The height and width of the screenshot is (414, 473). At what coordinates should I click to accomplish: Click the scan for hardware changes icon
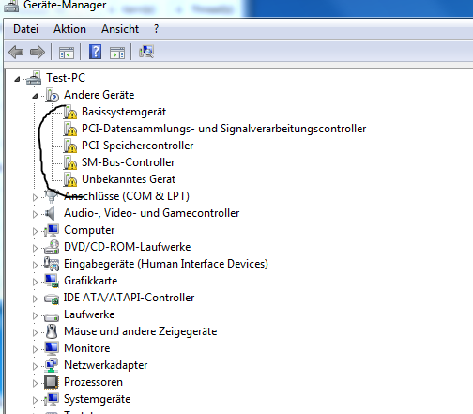(146, 52)
